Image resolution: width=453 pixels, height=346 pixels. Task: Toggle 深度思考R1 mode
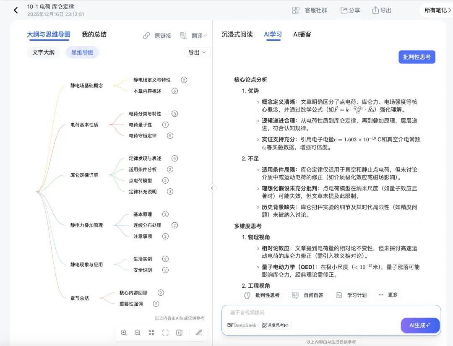pyautogui.click(x=275, y=325)
